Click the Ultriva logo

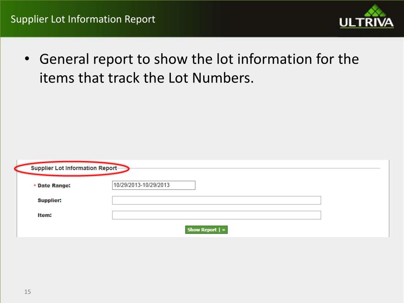(x=367, y=17)
